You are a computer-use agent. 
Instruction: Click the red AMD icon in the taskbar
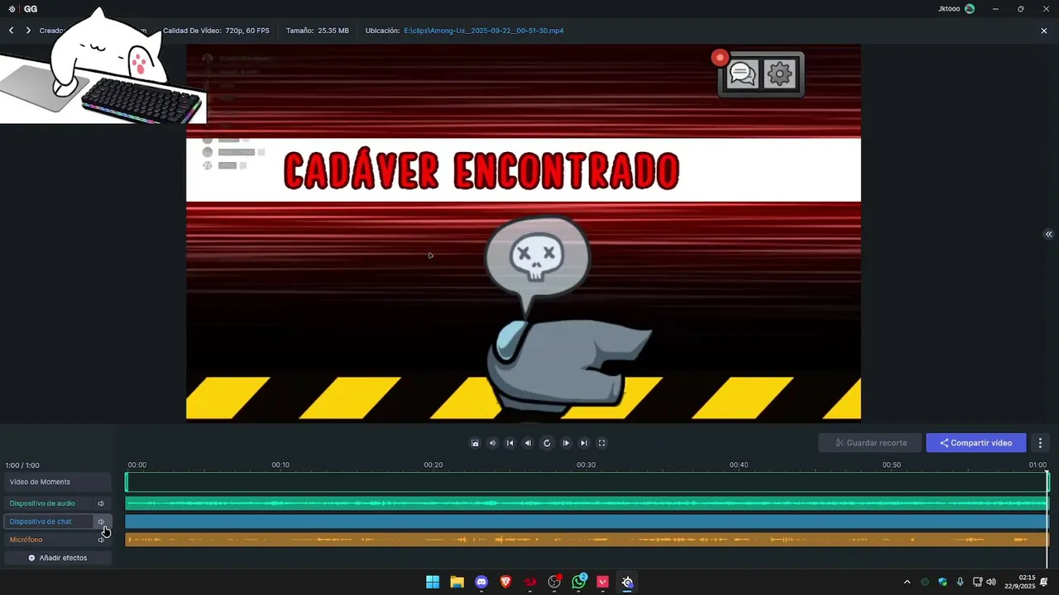530,582
